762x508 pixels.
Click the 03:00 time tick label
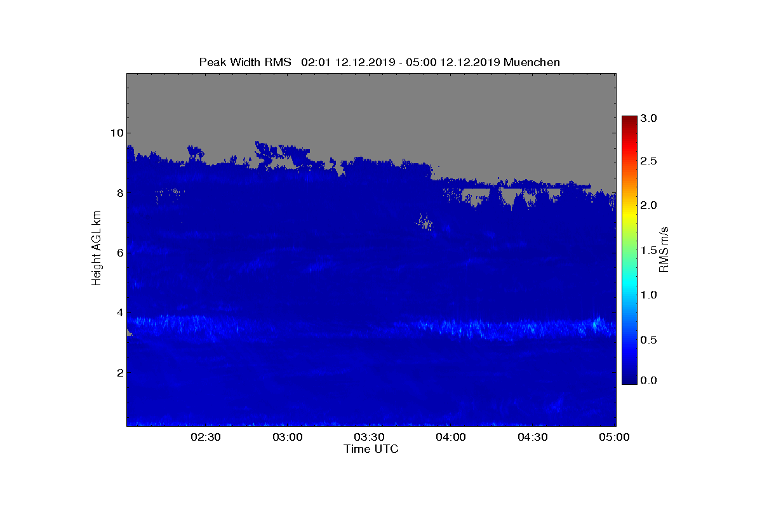pos(287,438)
